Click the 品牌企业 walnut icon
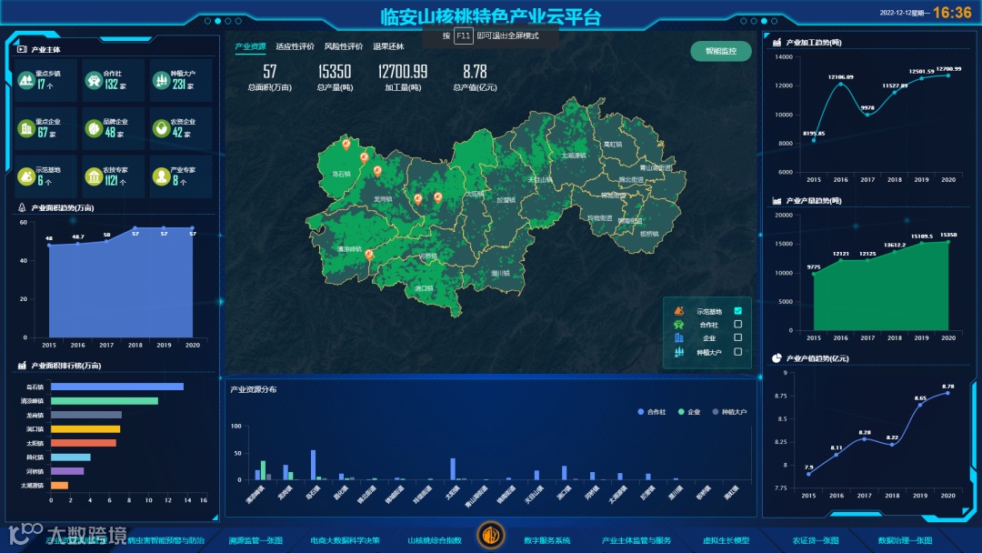Image resolution: width=982 pixels, height=553 pixels. coord(94,128)
